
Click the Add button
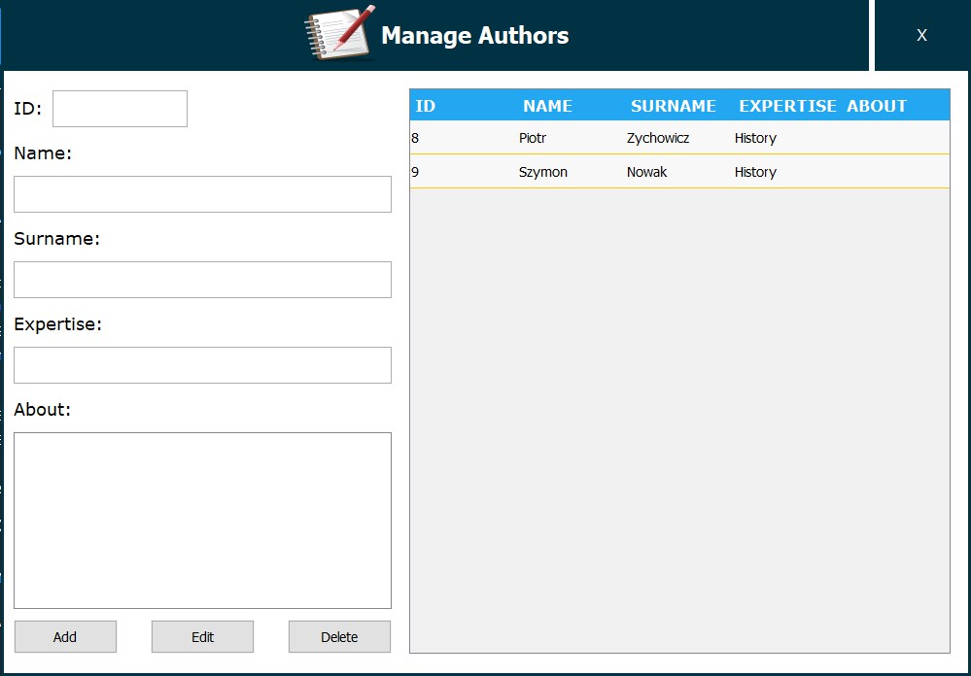[x=66, y=637]
